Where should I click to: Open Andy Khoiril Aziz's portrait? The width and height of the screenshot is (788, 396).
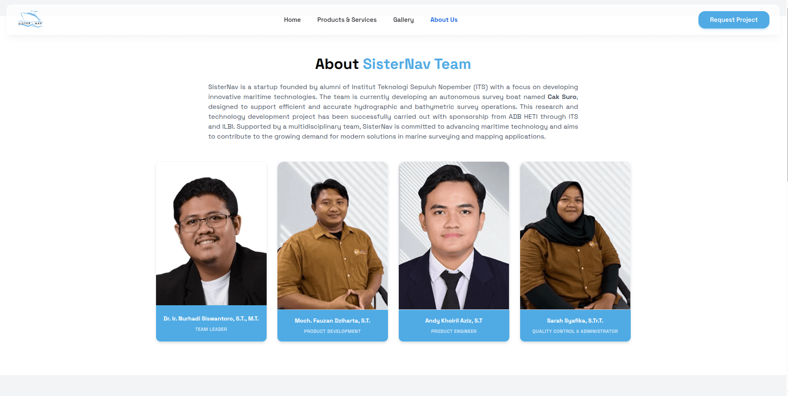(x=454, y=236)
